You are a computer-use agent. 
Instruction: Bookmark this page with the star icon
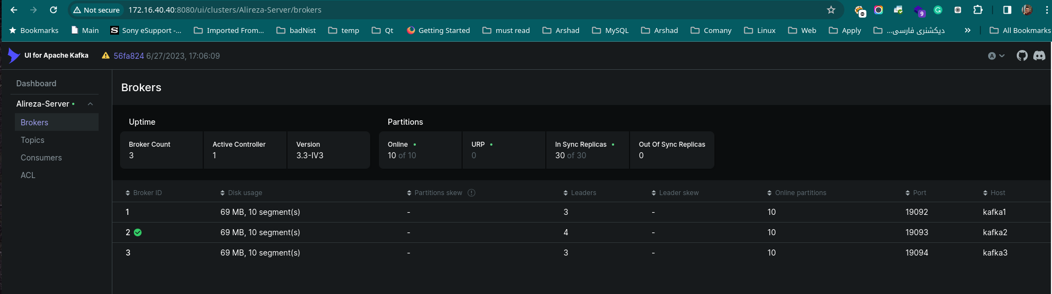click(x=831, y=10)
